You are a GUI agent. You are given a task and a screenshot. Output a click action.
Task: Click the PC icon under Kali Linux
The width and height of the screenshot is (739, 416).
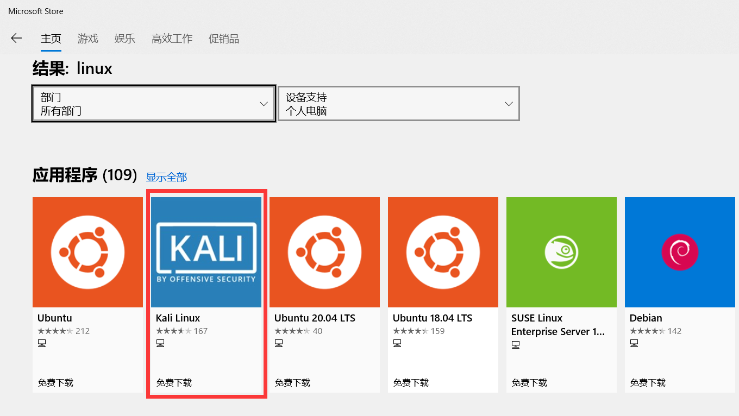[160, 343]
